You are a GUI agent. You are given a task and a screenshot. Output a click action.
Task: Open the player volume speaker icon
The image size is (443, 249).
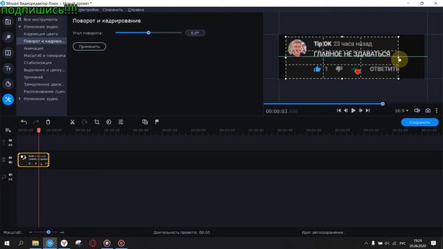(417, 111)
